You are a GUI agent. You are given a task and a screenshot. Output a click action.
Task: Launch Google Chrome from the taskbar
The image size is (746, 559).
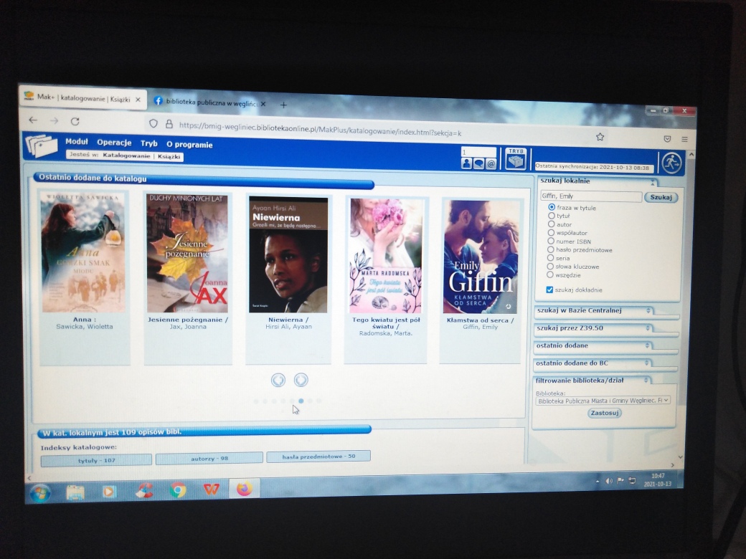pyautogui.click(x=178, y=490)
